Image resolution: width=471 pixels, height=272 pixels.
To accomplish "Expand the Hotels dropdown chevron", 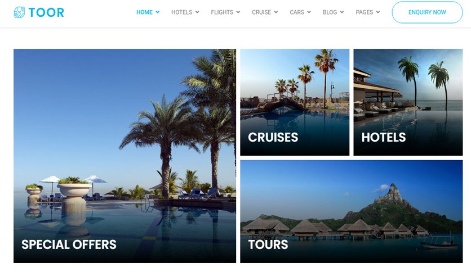I will click(197, 12).
